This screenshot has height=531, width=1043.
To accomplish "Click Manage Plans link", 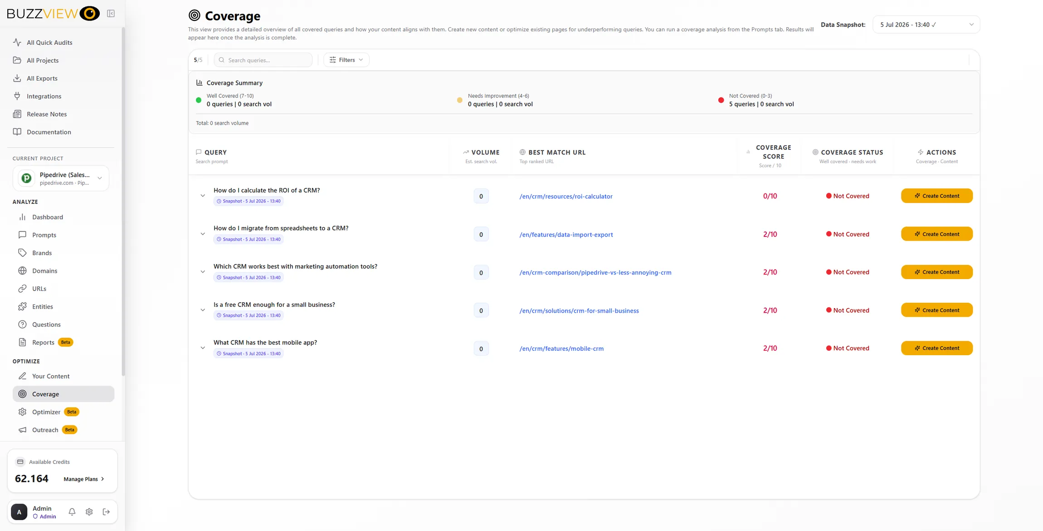I will [84, 479].
